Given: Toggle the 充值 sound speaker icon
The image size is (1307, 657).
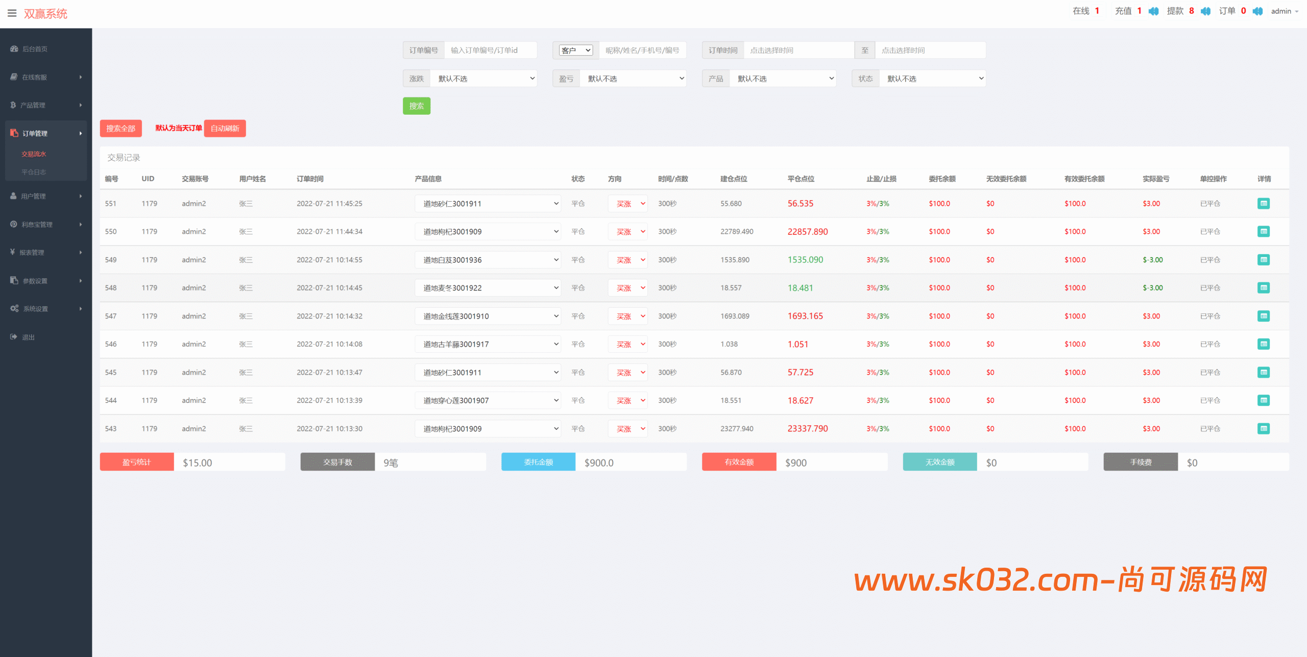Looking at the screenshot, I should (x=1153, y=11).
